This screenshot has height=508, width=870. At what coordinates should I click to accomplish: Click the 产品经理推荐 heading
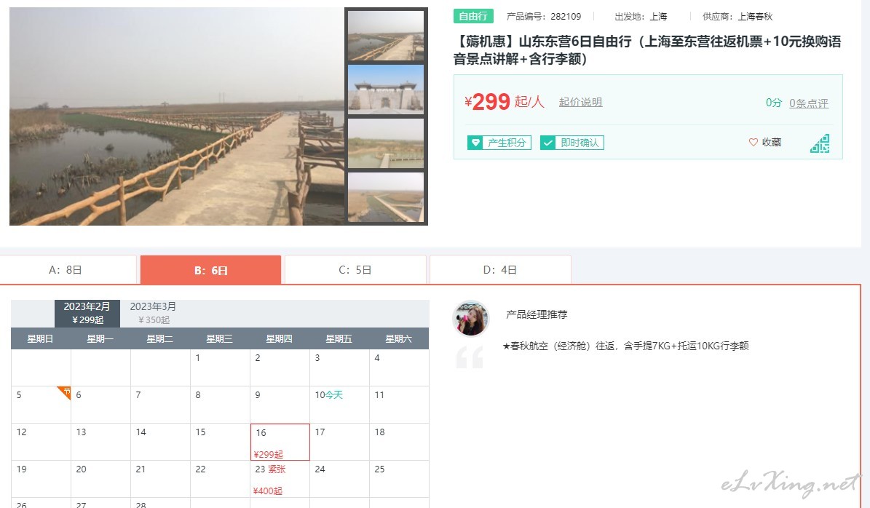537,314
